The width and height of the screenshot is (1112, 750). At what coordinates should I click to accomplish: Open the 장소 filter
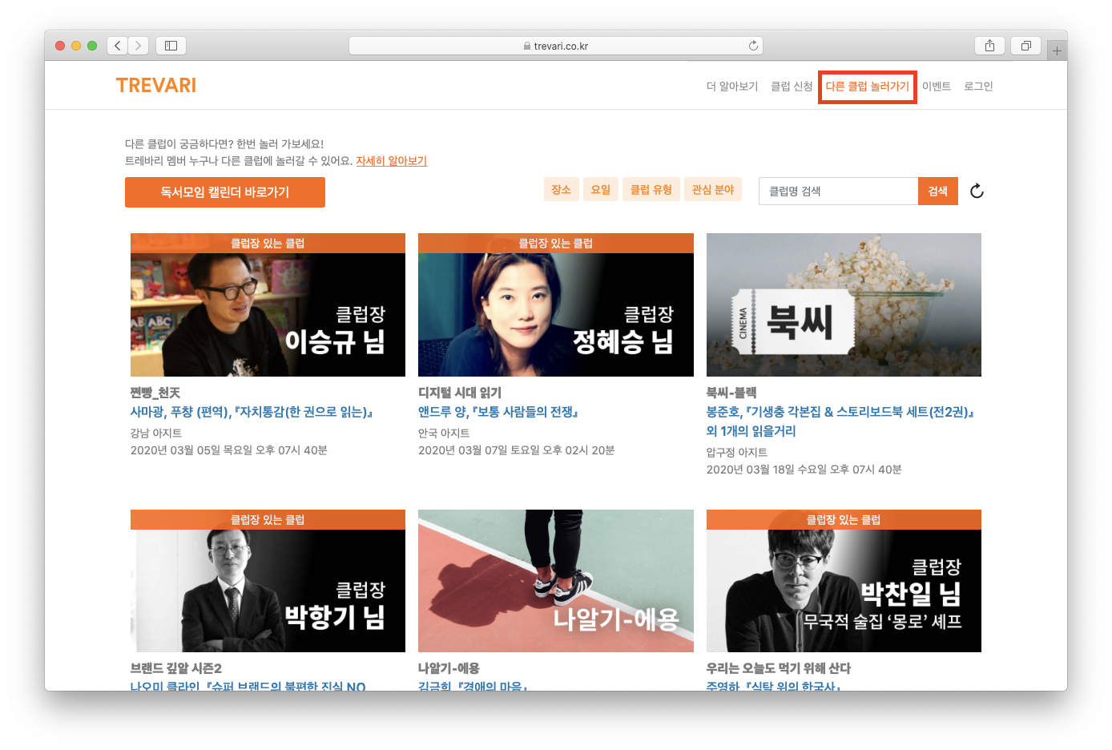561,189
